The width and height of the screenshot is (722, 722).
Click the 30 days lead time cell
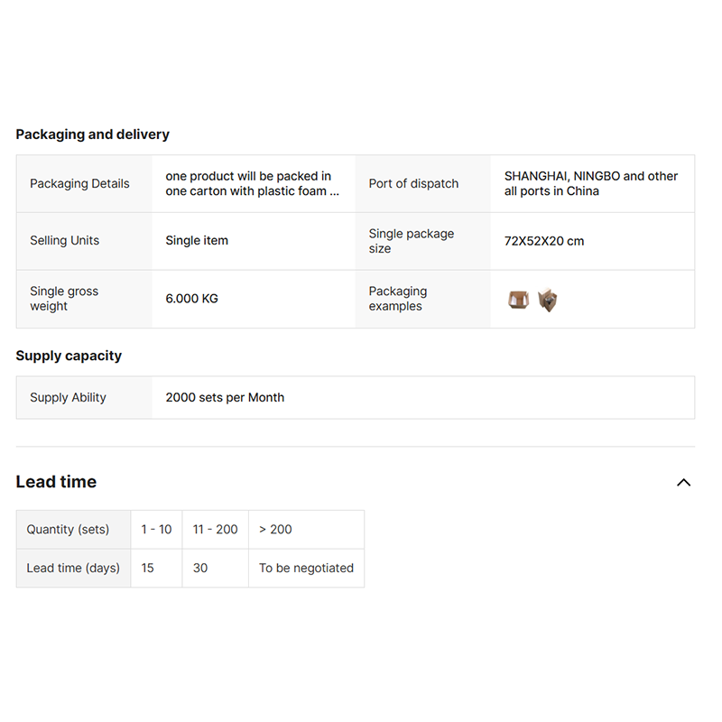[200, 568]
